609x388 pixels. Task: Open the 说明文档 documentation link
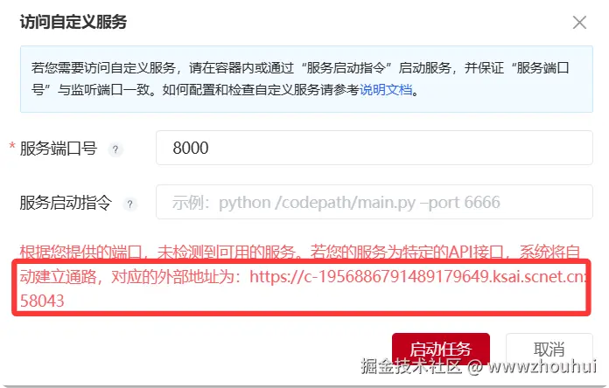pyautogui.click(x=386, y=90)
